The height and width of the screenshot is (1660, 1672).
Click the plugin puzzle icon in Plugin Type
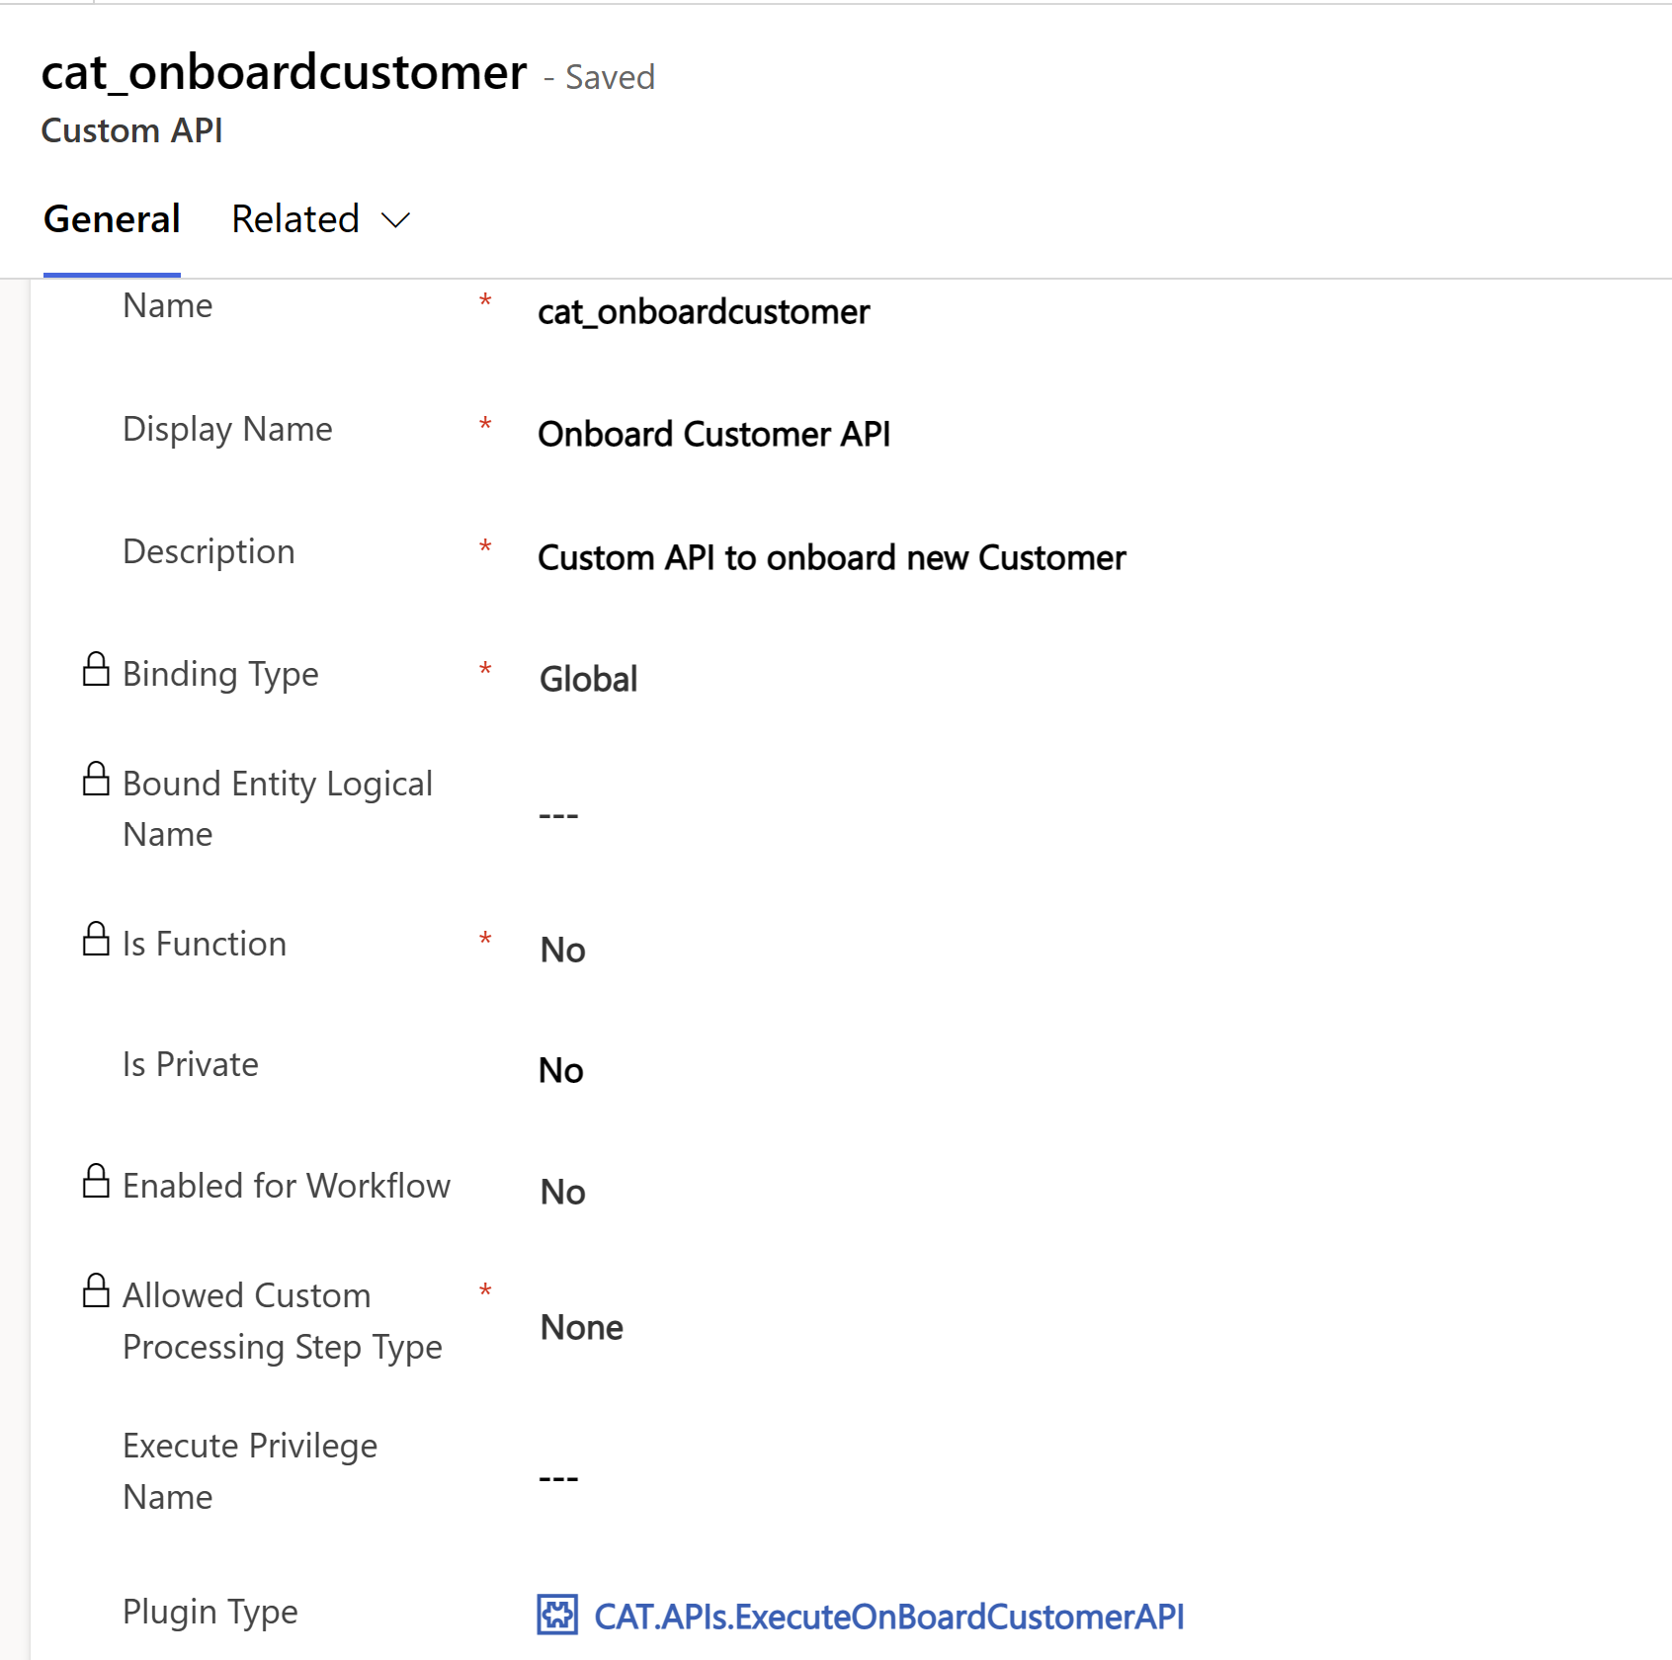click(557, 1616)
